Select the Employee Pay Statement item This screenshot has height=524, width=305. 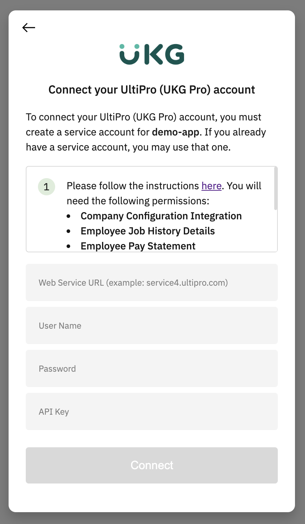point(138,246)
